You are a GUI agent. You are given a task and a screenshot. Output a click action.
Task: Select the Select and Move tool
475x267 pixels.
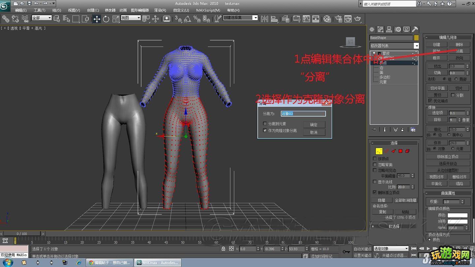(97, 19)
